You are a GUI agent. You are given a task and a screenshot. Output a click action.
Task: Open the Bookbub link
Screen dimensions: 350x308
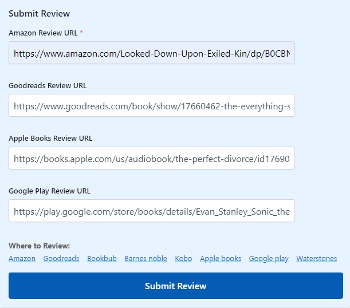coord(102,259)
